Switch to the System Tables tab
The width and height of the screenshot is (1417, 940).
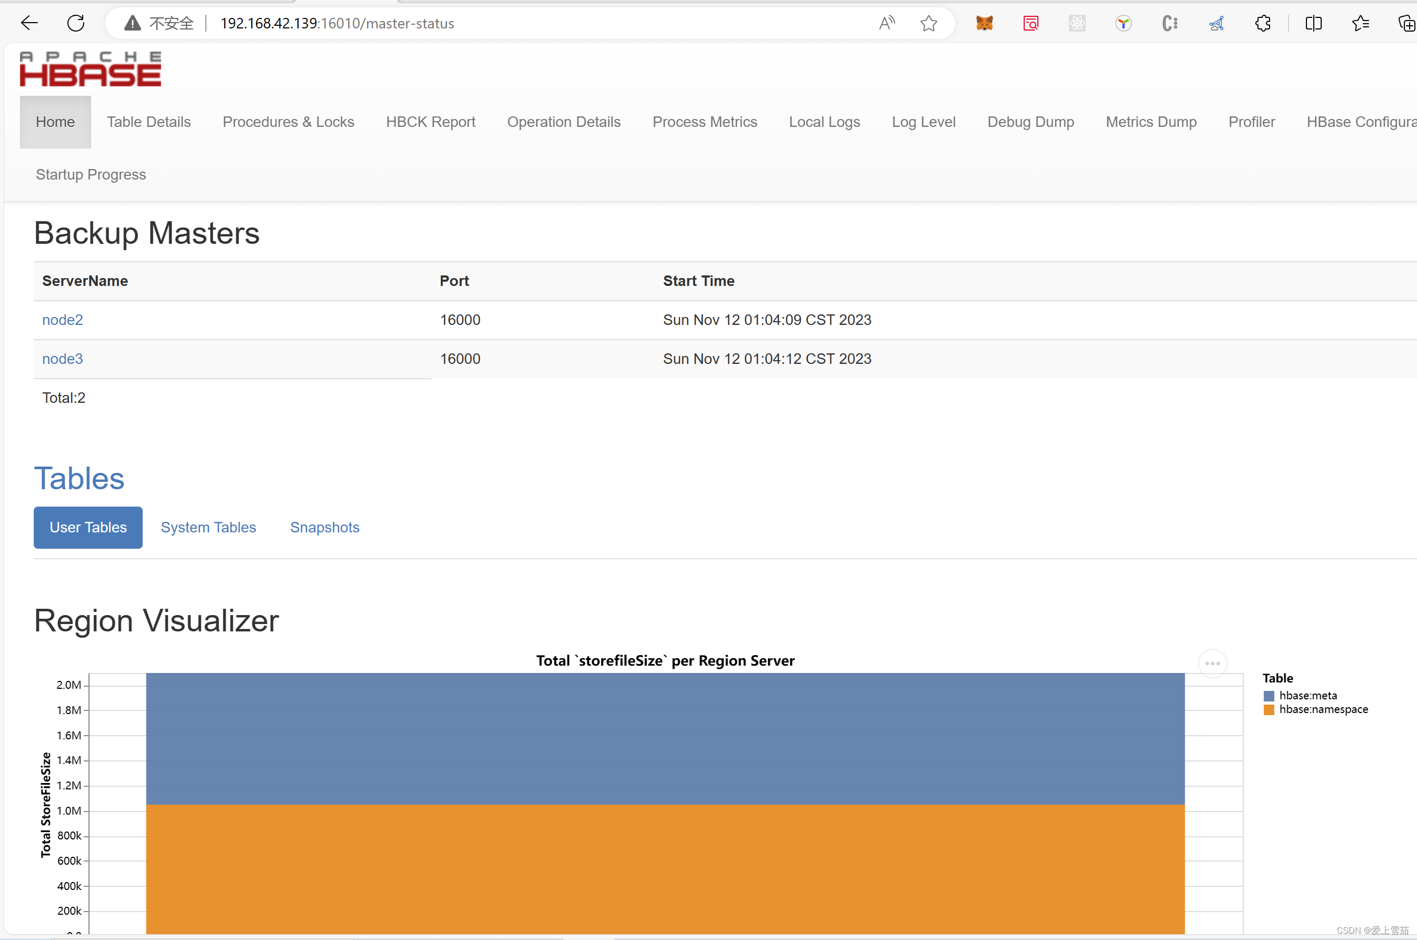coord(209,527)
